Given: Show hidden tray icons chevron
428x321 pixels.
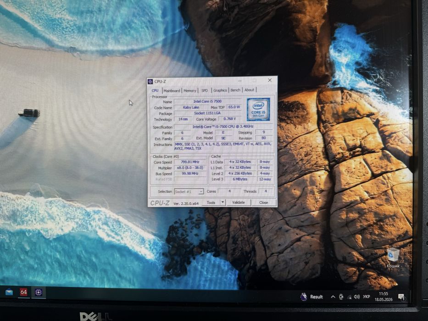Looking at the screenshot, I should [333, 297].
